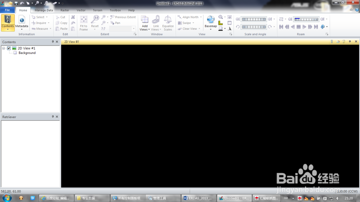Open the Basemap globe tool
This screenshot has width=360, height=202.
[x=211, y=23]
